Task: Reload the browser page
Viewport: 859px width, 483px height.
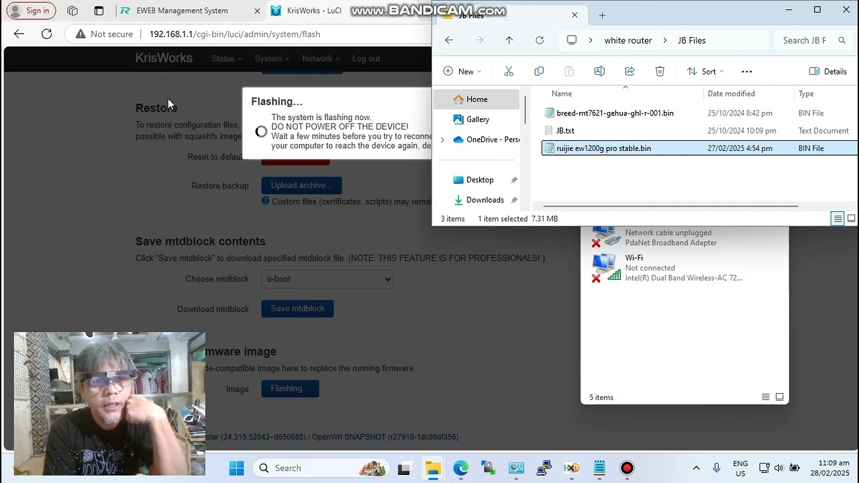Action: 46,34
